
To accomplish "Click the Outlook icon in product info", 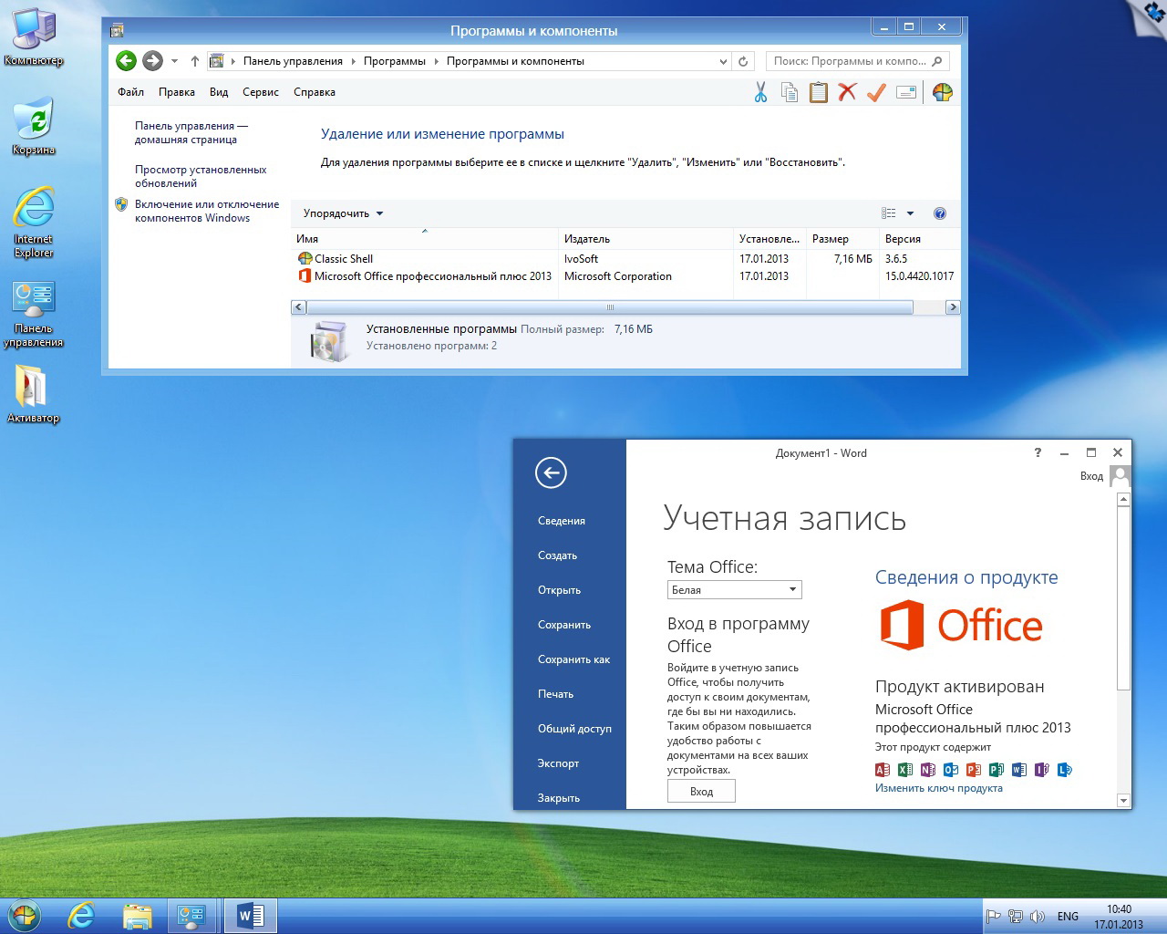I will 951,770.
